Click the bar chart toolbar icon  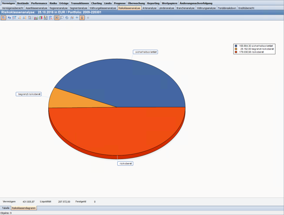[x=36, y=18]
